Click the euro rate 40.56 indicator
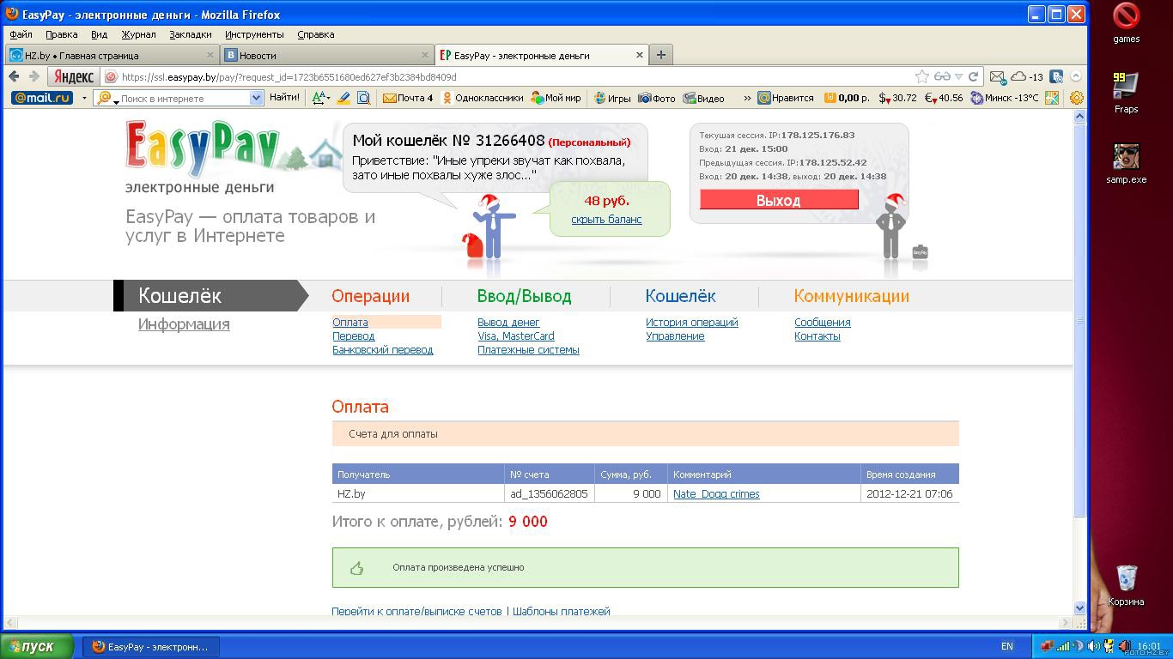1173x659 pixels. [x=944, y=98]
